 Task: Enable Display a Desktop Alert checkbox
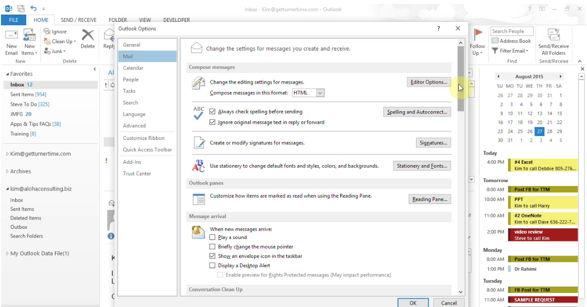pos(212,266)
